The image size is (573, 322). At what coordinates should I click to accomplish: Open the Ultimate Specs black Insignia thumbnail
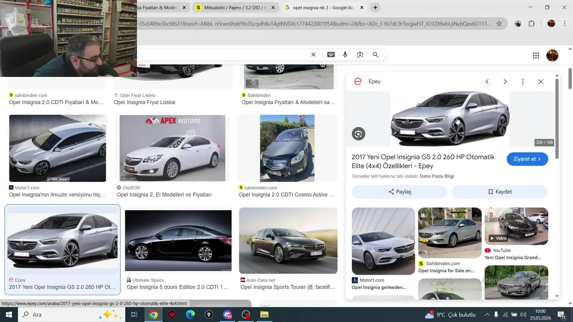click(178, 241)
